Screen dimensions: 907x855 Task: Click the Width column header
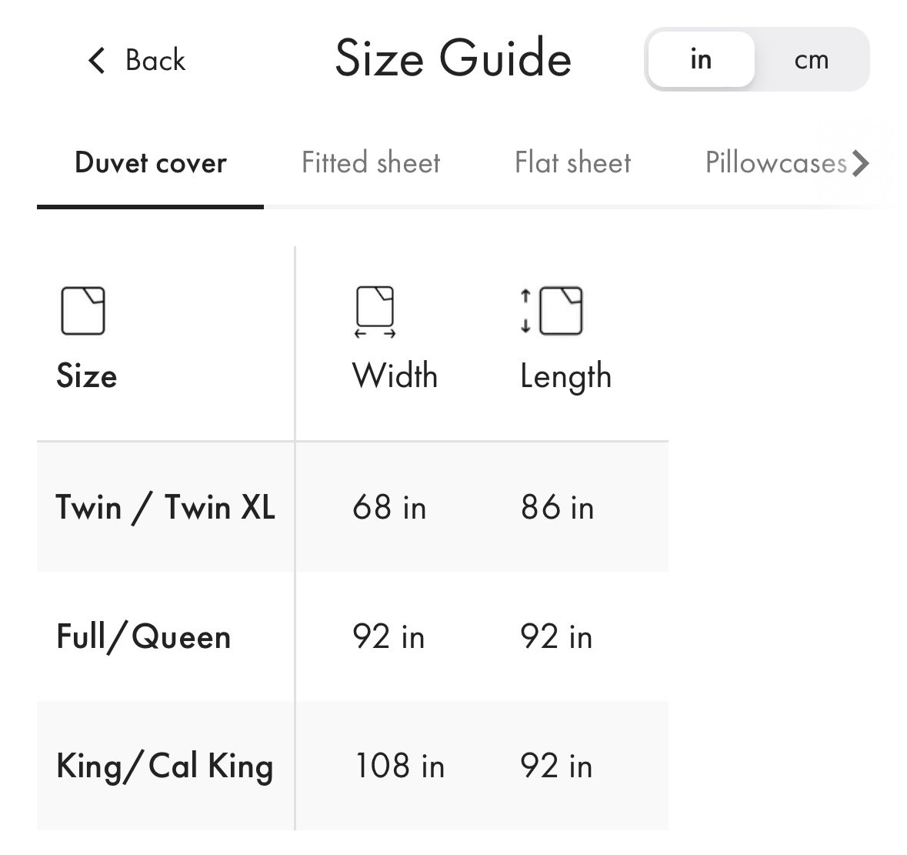pos(395,376)
